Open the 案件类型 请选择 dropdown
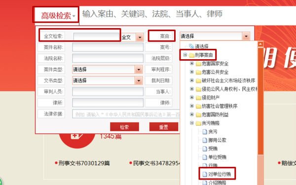 click(x=108, y=70)
